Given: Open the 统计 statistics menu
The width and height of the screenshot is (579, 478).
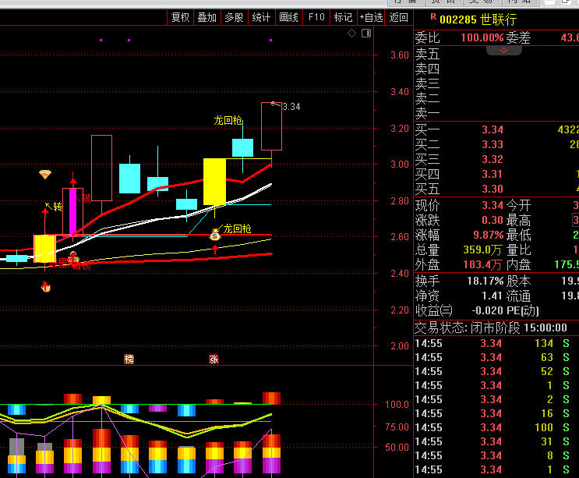Looking at the screenshot, I should click(262, 17).
